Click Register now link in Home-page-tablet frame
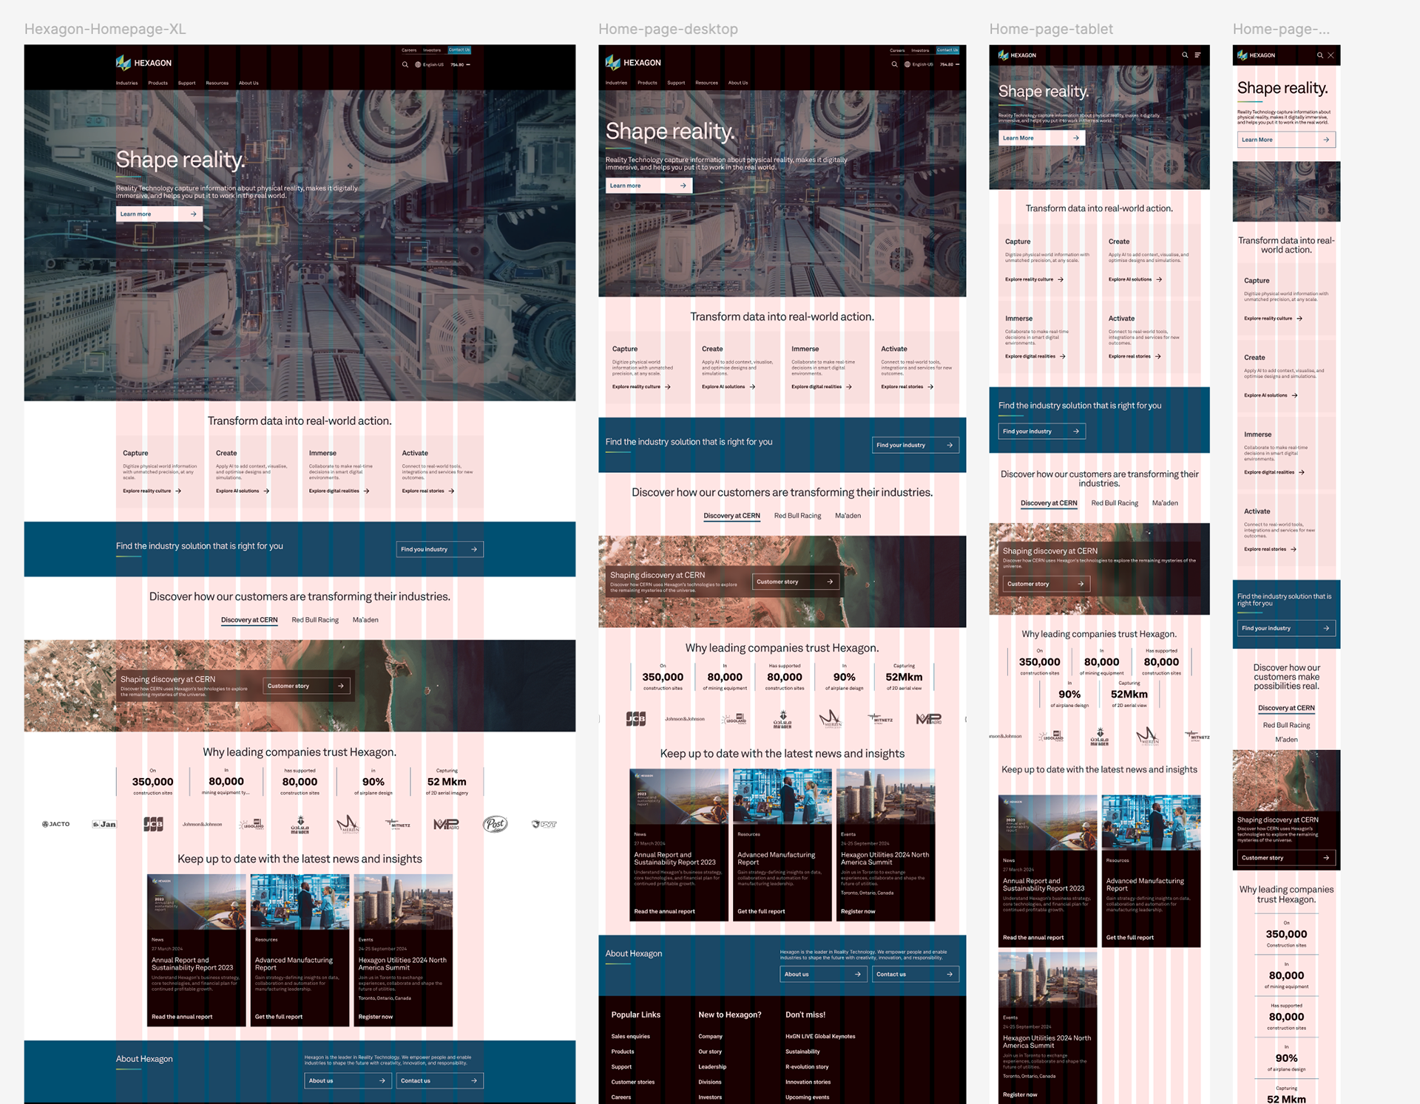Screen dimensions: 1420x1104 point(1020,1094)
